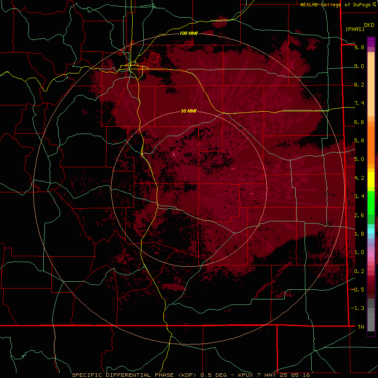The image size is (378, 378).
Task: Click the 4.2 scale value
Action: (359, 178)
